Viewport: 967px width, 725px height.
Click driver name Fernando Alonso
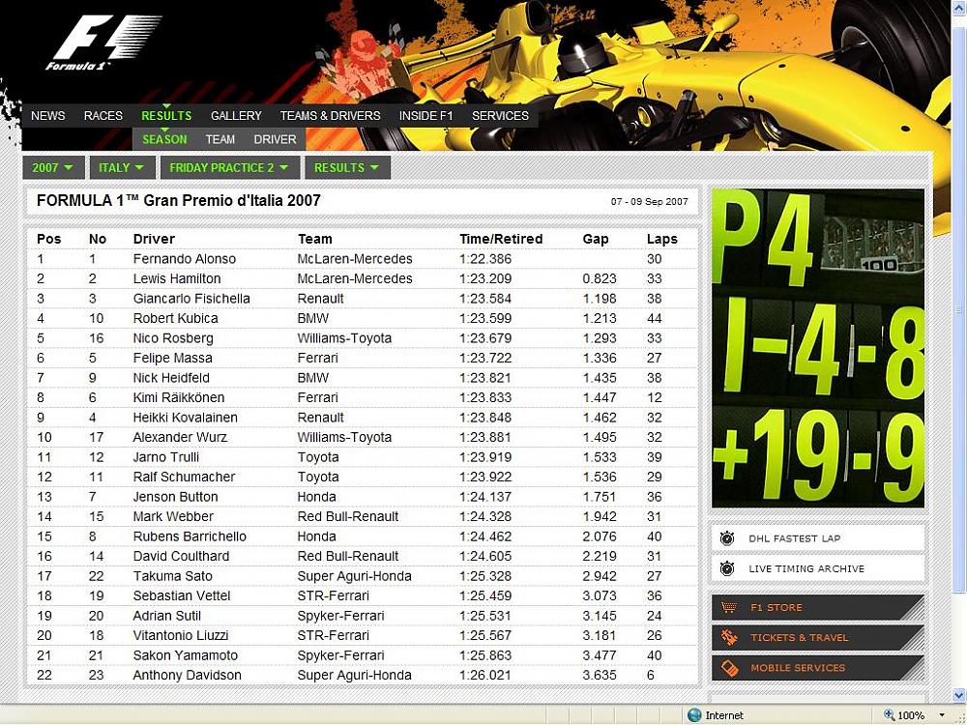pos(185,259)
